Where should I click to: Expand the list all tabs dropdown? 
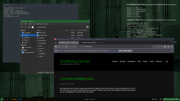click(172, 43)
